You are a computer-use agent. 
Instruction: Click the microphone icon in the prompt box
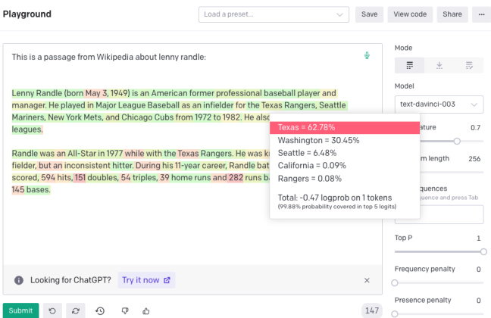coord(367,56)
